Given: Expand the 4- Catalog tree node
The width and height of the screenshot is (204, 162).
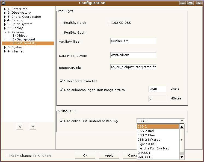Looking at the screenshot, I should [x=5, y=20].
